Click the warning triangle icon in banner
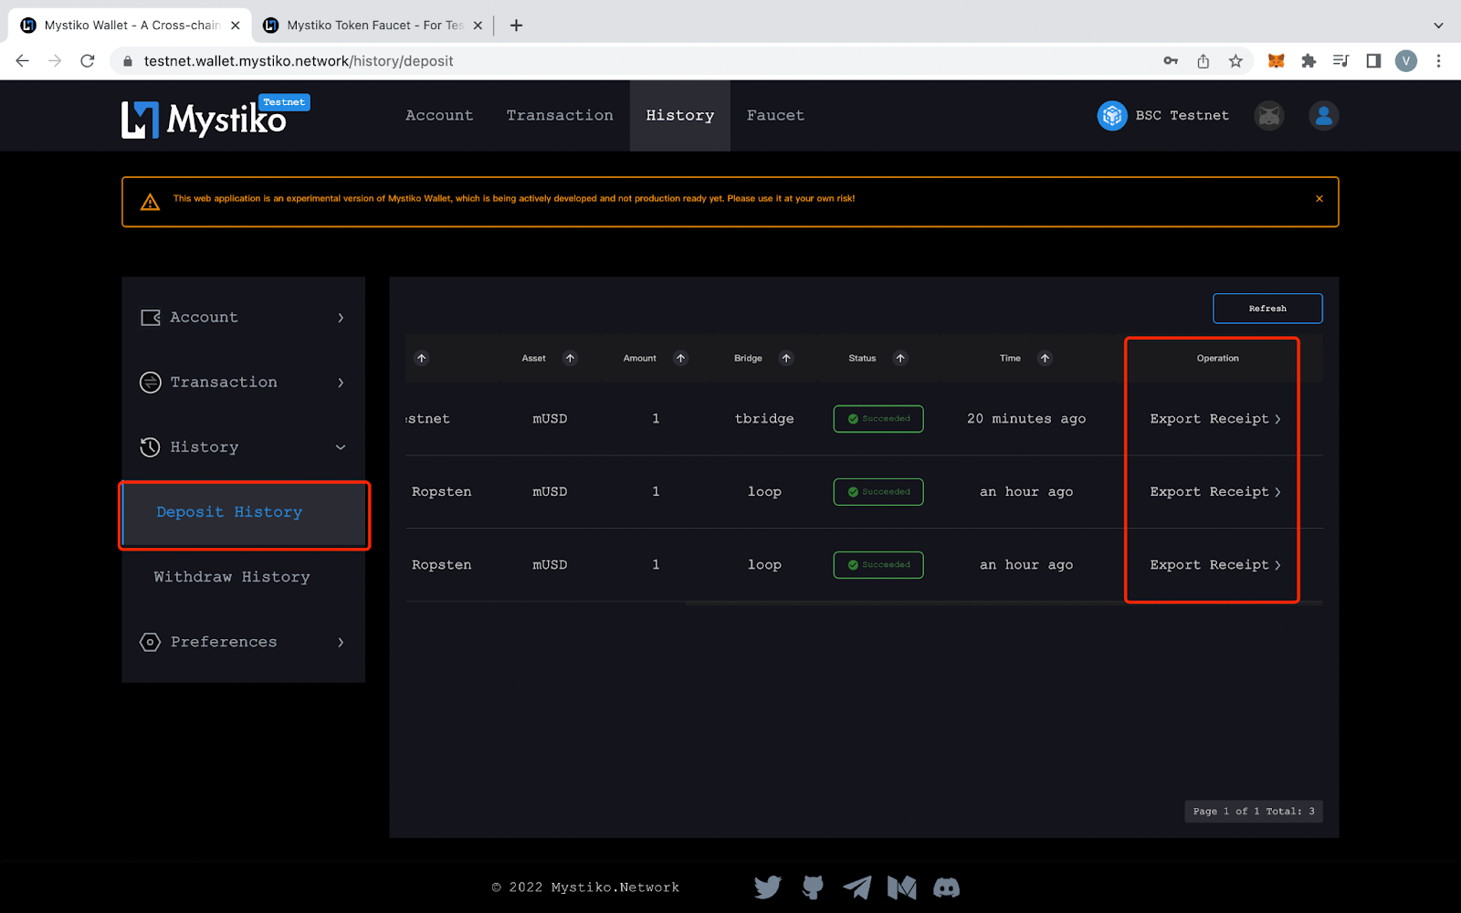 (x=151, y=202)
